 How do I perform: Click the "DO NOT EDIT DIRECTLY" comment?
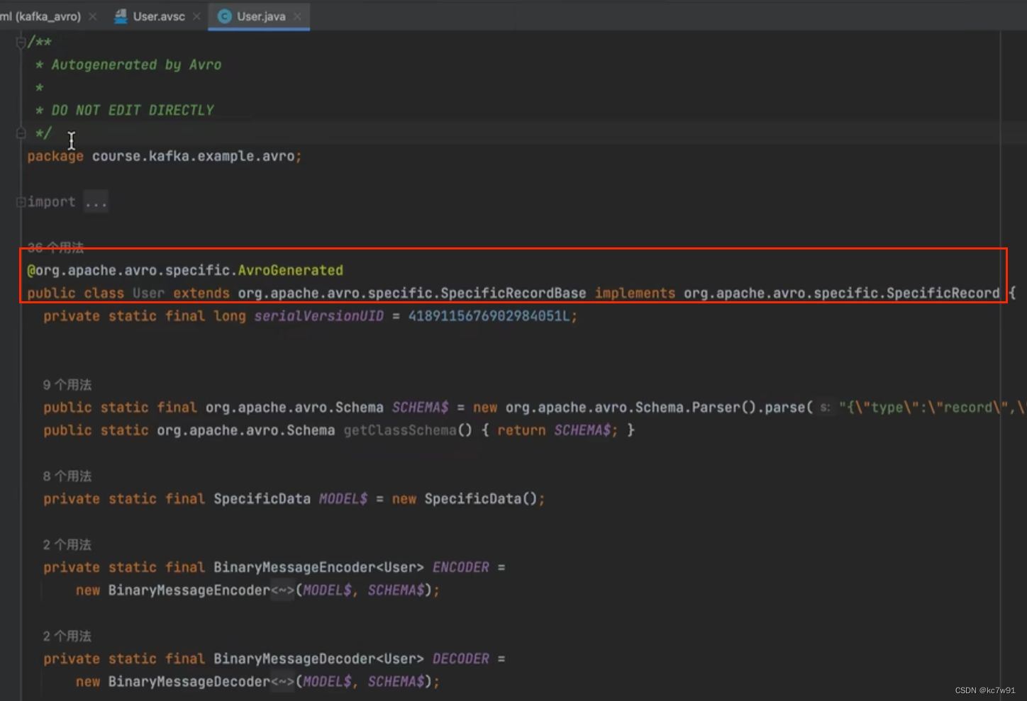coord(133,111)
